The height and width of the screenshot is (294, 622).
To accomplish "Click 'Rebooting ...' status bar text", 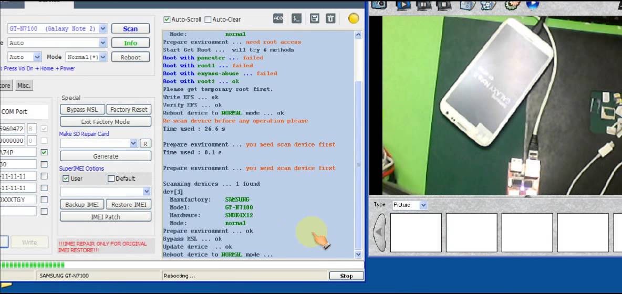I will coord(179,276).
